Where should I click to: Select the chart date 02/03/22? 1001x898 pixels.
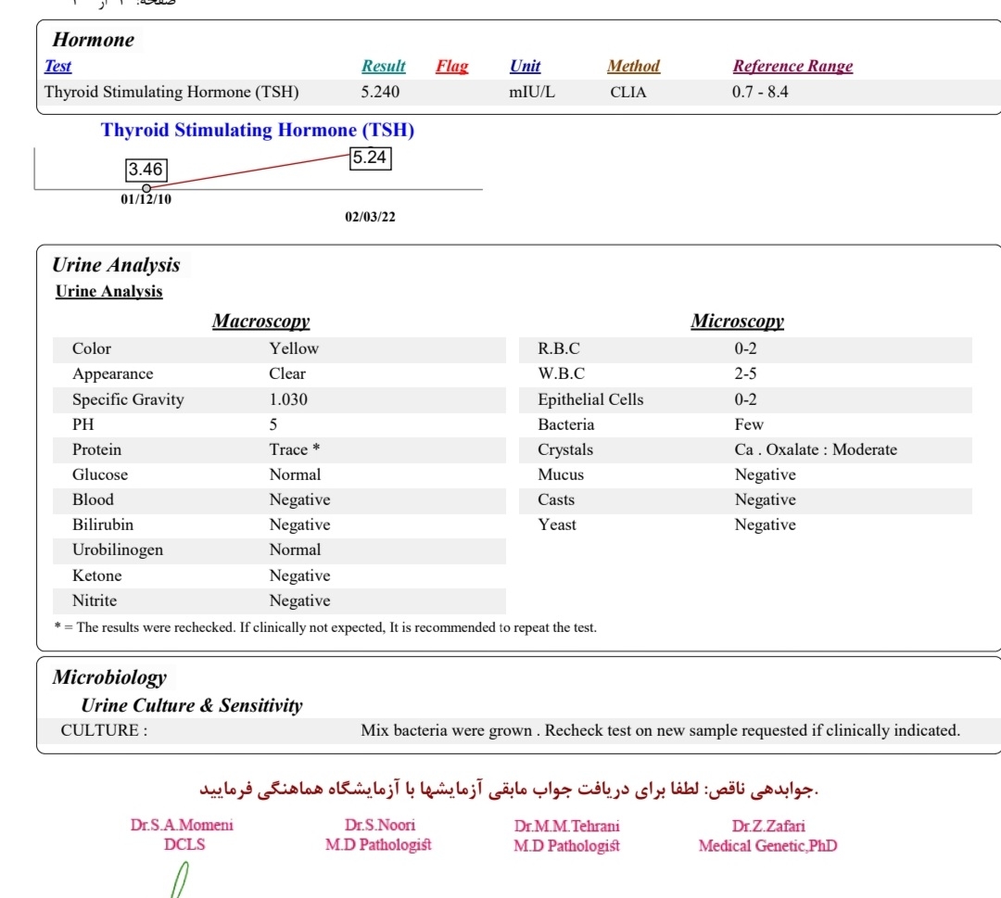(370, 217)
